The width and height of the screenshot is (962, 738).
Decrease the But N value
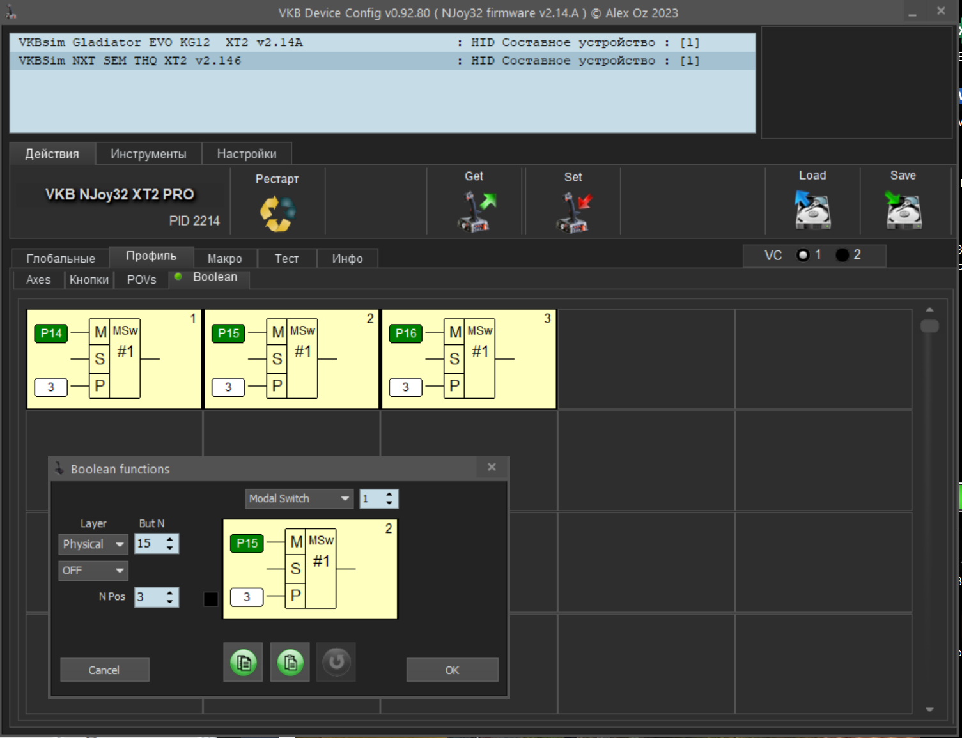tap(169, 548)
